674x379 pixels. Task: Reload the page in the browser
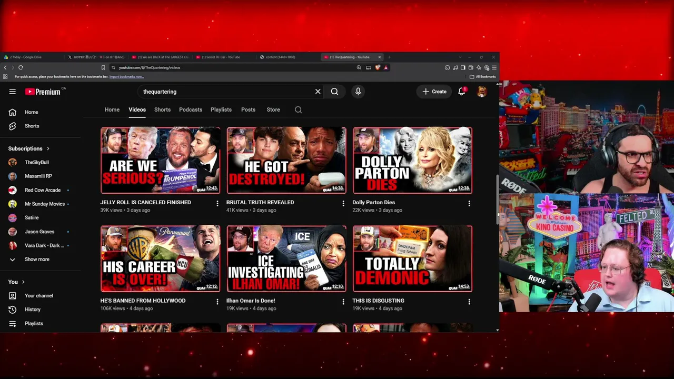coord(21,67)
